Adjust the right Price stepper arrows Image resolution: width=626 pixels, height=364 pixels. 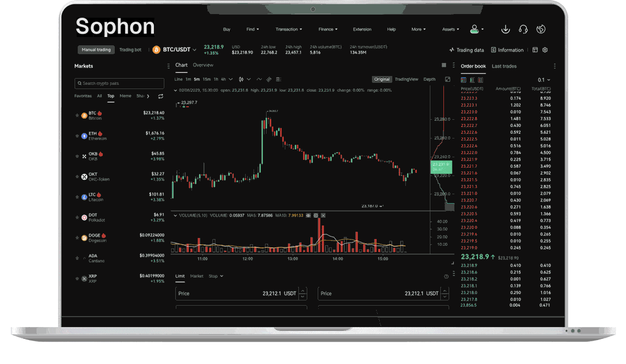(444, 293)
